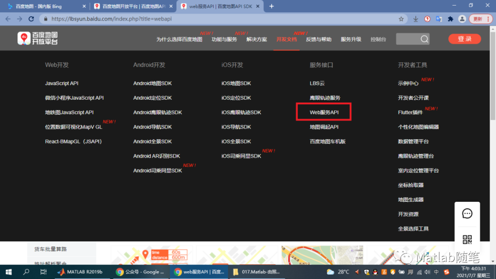Open the React-BMapGL (JSAPI) link
Viewport: 496px width, 279px height.
(73, 142)
